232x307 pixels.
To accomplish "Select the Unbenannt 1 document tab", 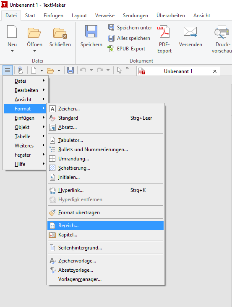I will (x=178, y=71).
